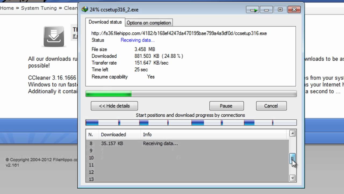Close the IDM download dialog

(x=294, y=10)
